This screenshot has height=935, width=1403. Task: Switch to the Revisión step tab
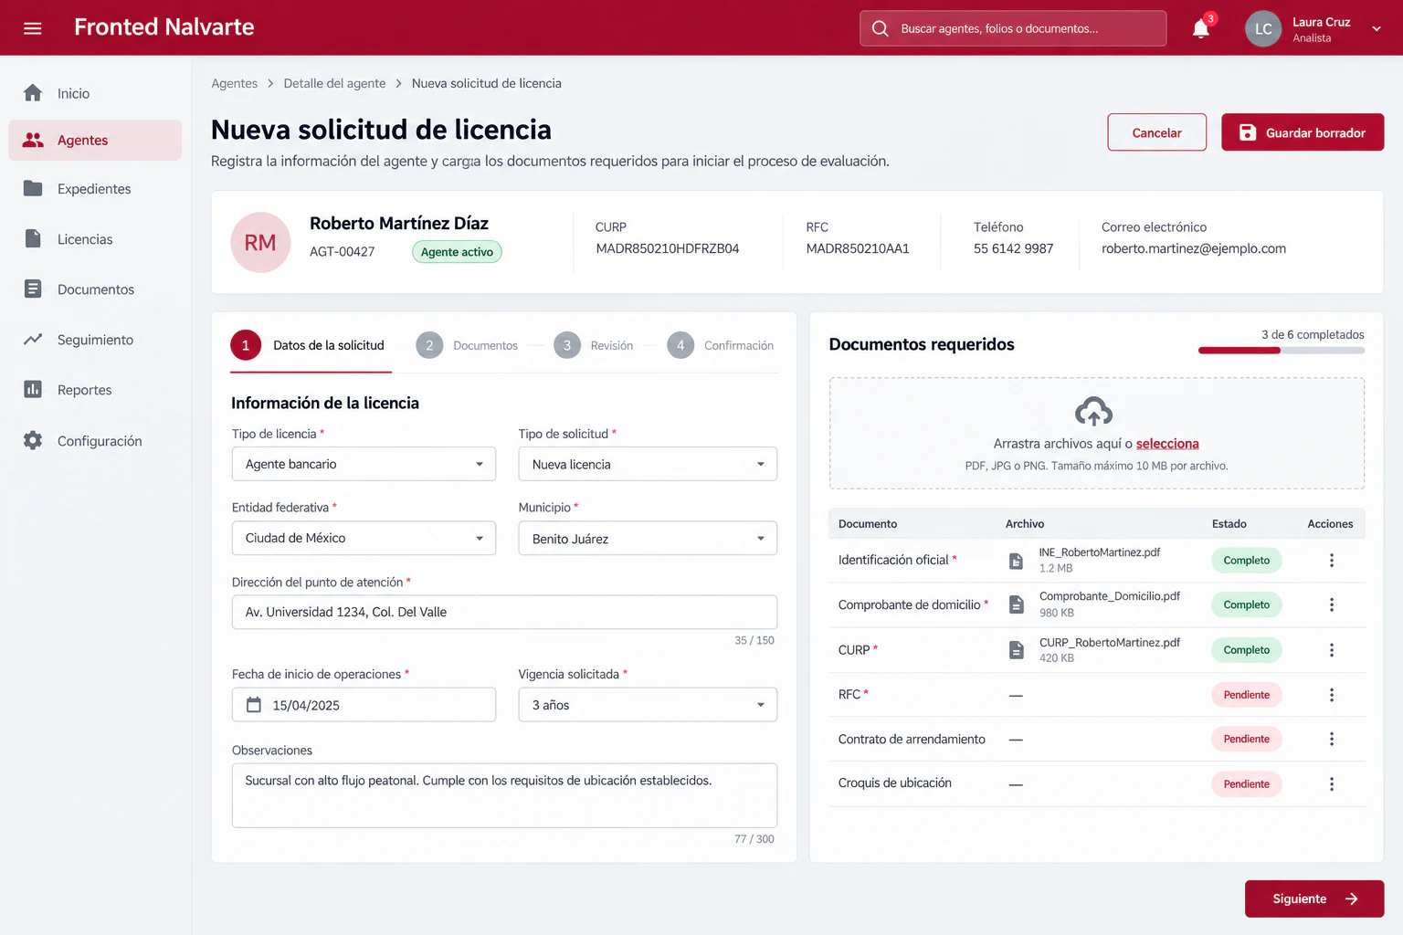pyautogui.click(x=594, y=345)
